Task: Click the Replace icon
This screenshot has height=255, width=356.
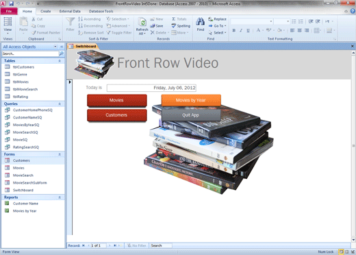Action: pos(210,19)
